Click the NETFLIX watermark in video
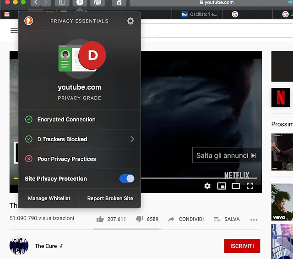 tap(237, 176)
